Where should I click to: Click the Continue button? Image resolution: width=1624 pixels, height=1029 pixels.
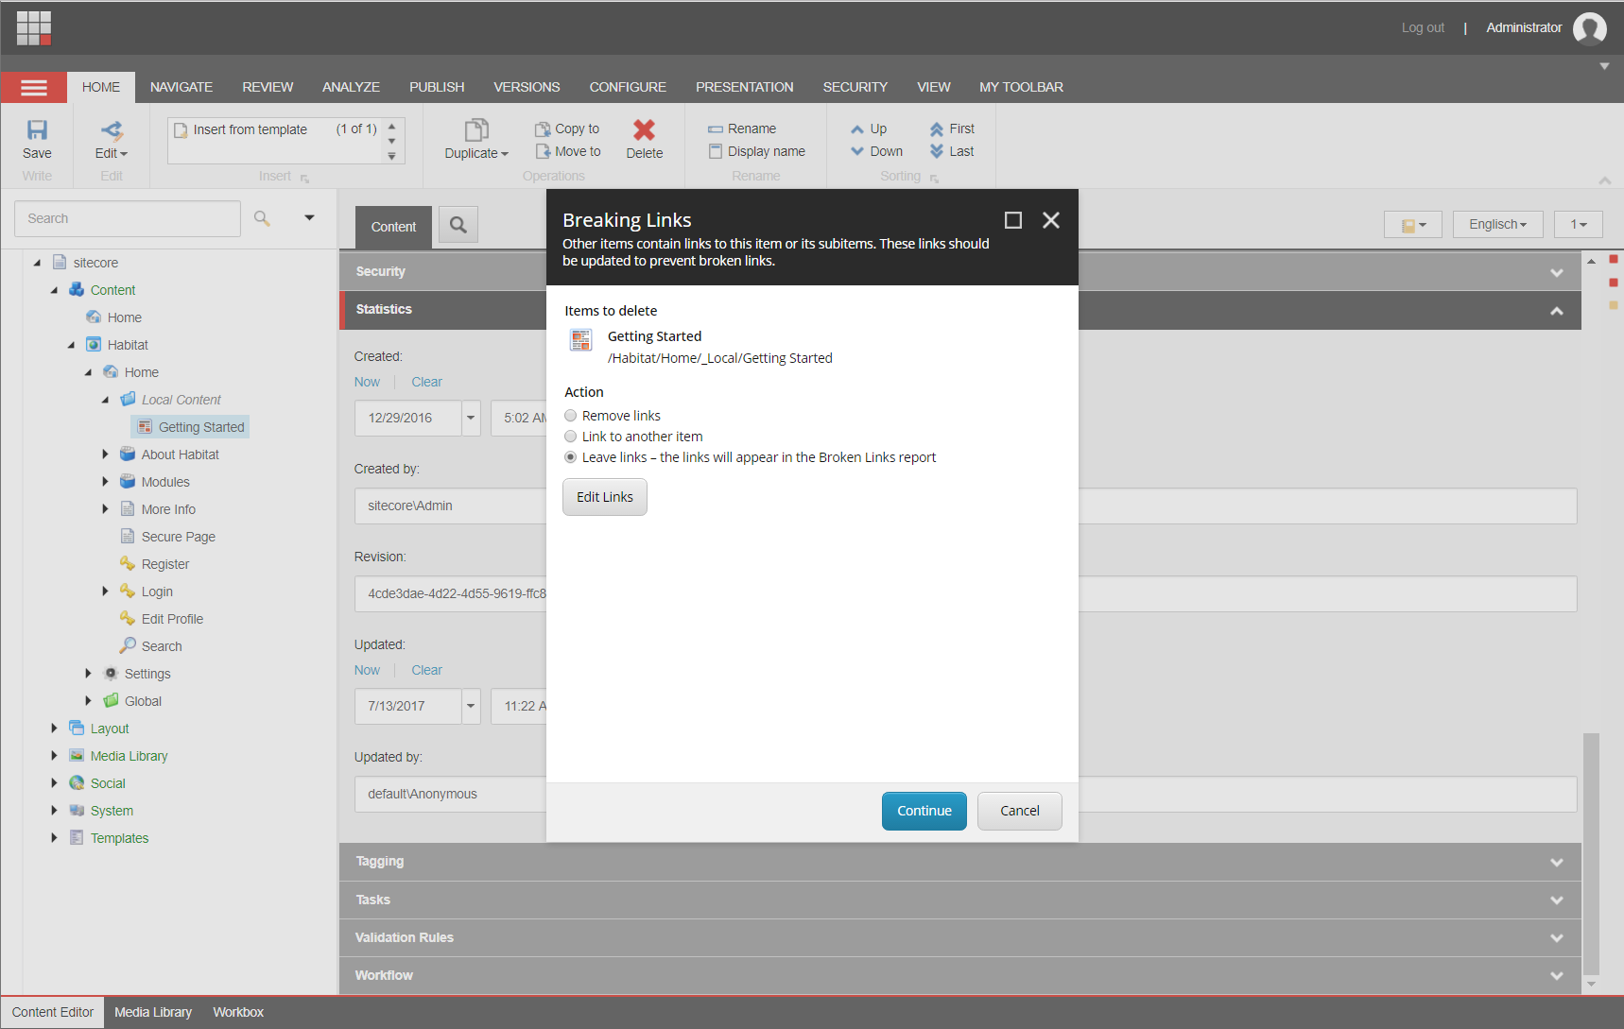click(924, 811)
